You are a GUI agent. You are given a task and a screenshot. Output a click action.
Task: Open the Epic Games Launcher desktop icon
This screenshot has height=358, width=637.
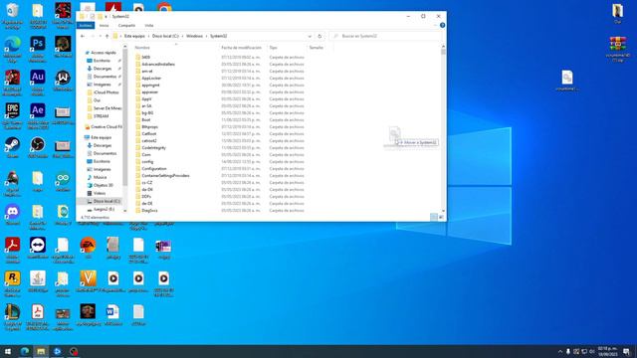point(12,110)
